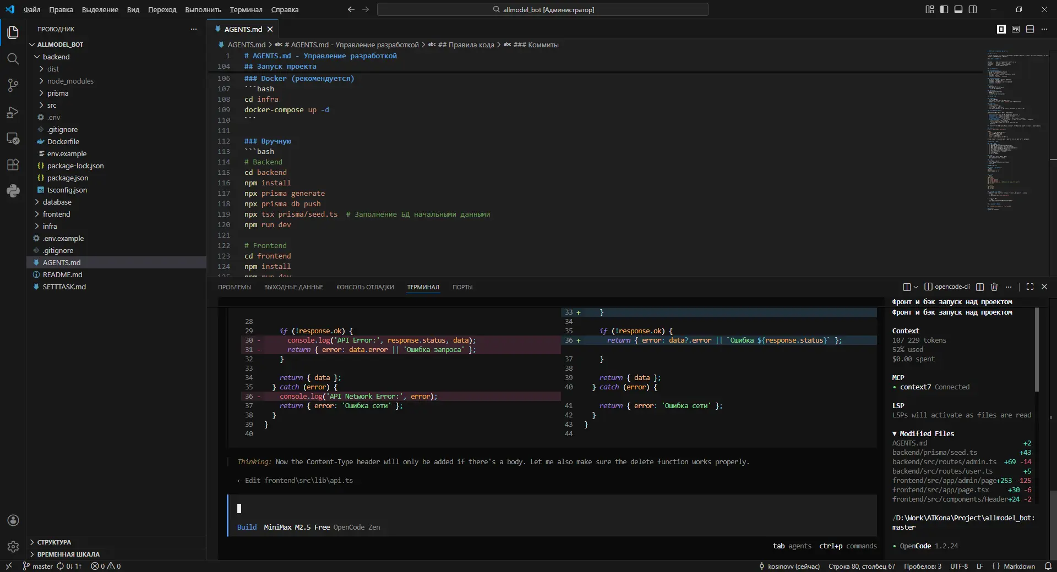Open Remote Explorer view in activity bar
Screen dimensions: 1057x572
point(13,138)
